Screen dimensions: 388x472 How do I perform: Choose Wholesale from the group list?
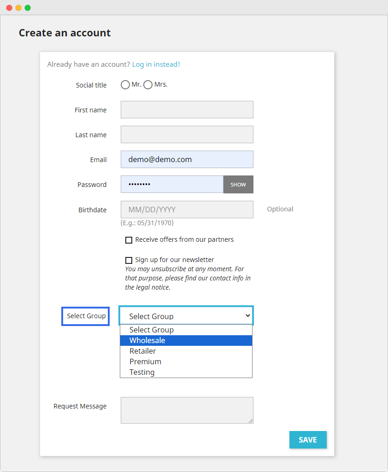point(186,340)
